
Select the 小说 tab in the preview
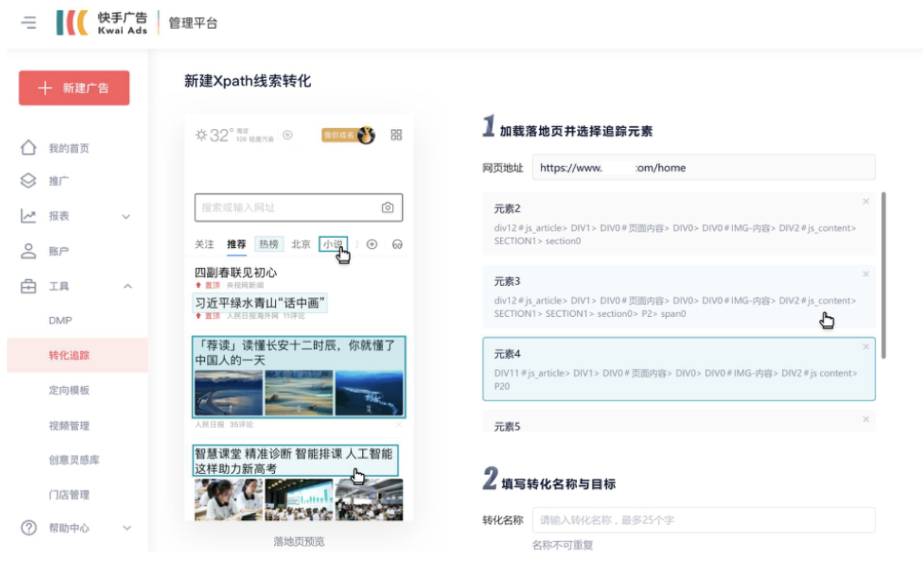(x=333, y=244)
